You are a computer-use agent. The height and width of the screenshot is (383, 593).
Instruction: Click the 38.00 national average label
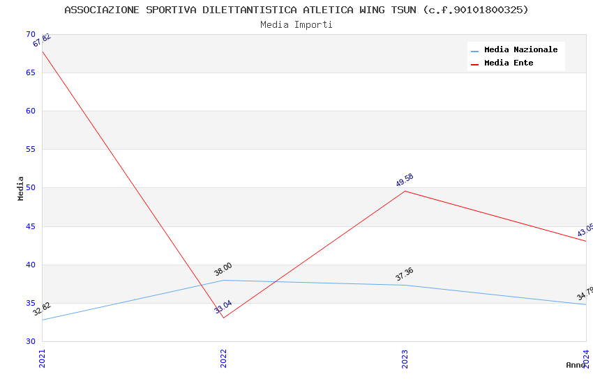(x=223, y=269)
